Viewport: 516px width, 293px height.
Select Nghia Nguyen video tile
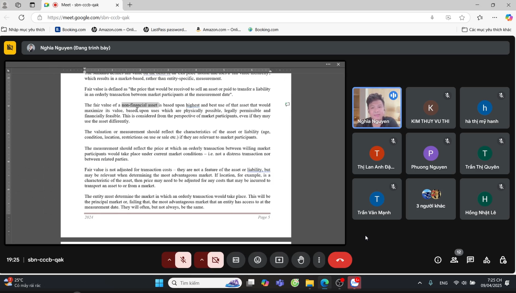377,108
